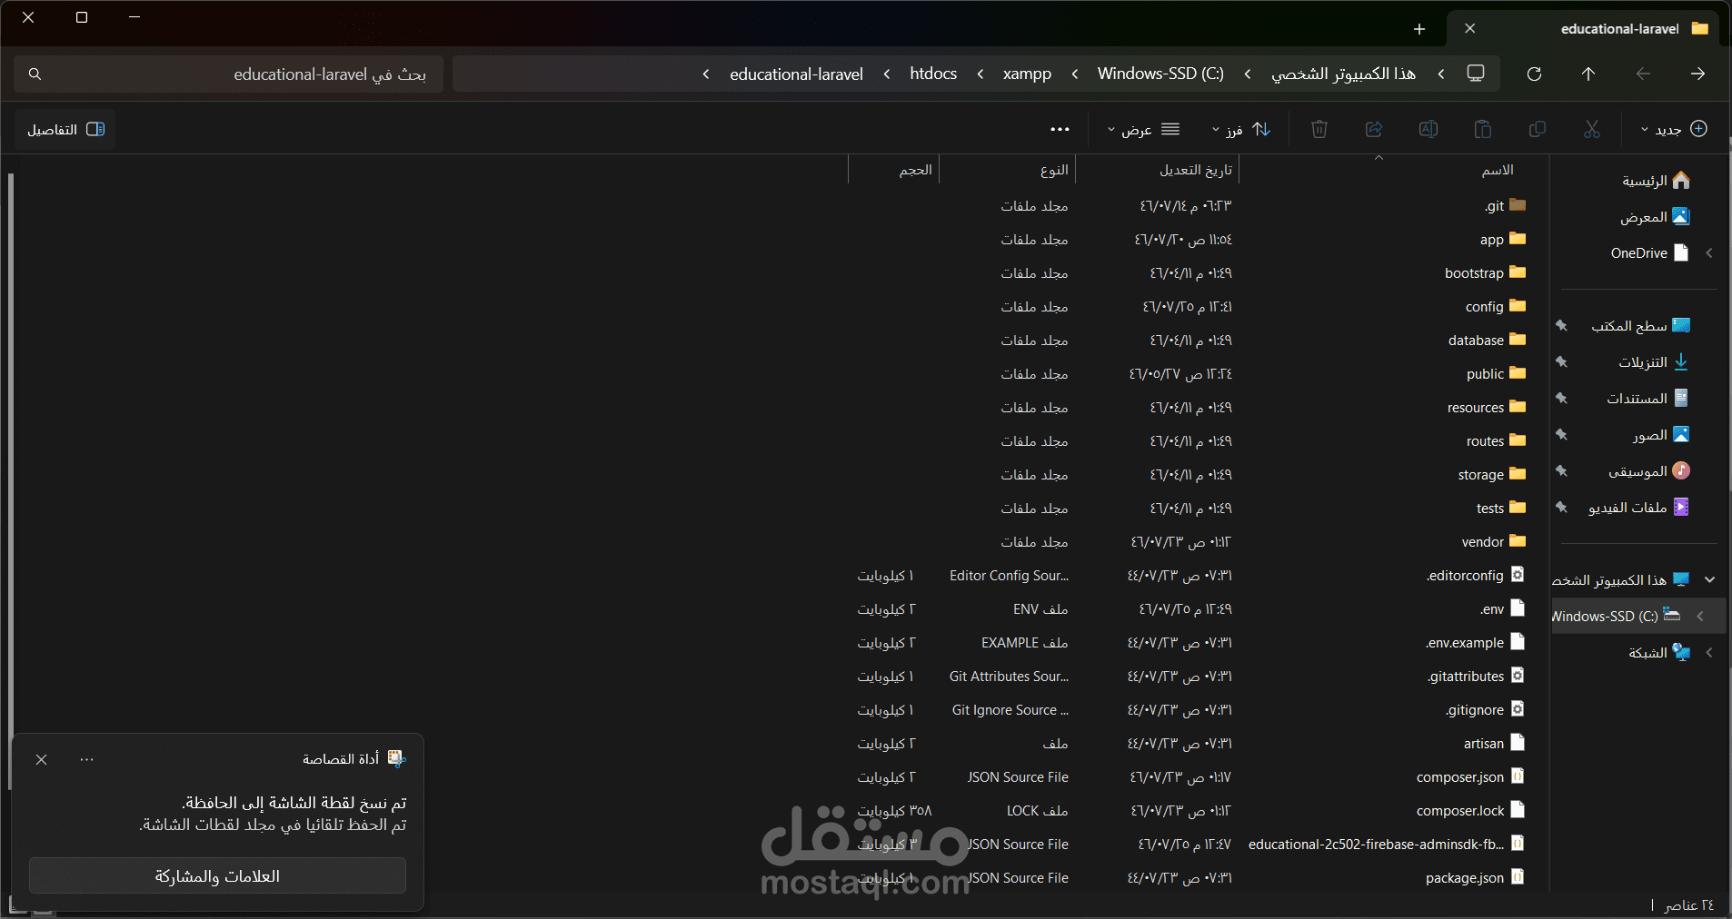The height and width of the screenshot is (919, 1732).
Task: Open the See more (…) toolbar menu
Action: [1060, 129]
